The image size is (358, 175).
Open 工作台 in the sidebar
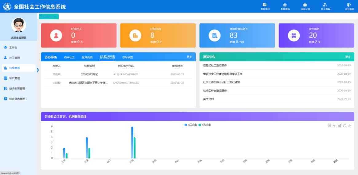tap(18, 48)
